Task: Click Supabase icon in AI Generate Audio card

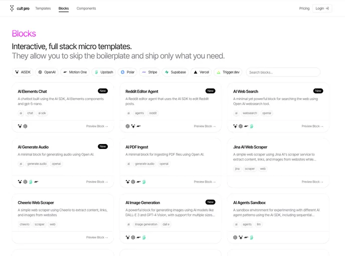Action: (x=31, y=182)
